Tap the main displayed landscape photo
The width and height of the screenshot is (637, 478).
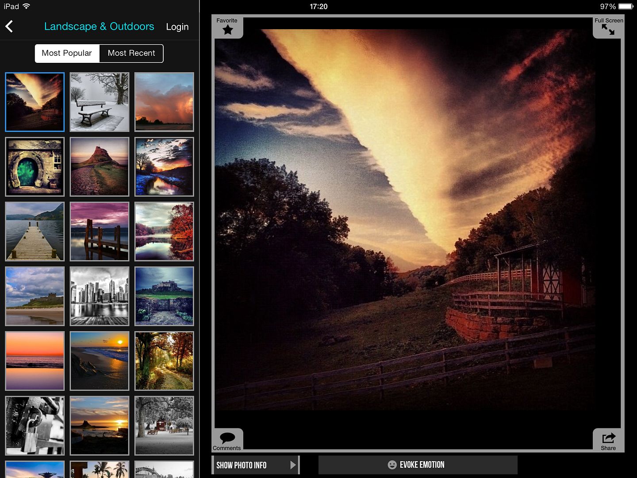pos(405,220)
